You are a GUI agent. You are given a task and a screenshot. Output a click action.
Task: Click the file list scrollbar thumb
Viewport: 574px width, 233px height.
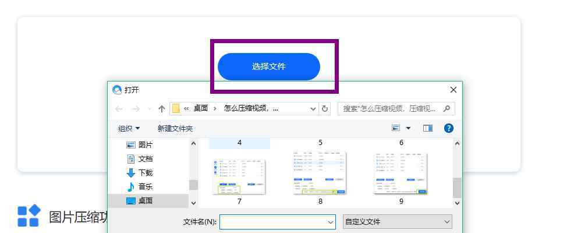[x=457, y=188]
